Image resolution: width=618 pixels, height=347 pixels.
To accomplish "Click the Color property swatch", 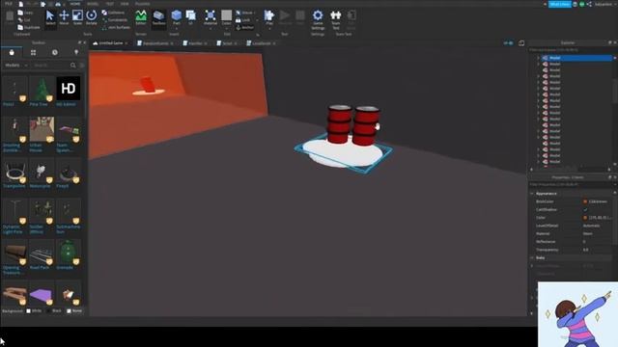I will pos(585,218).
